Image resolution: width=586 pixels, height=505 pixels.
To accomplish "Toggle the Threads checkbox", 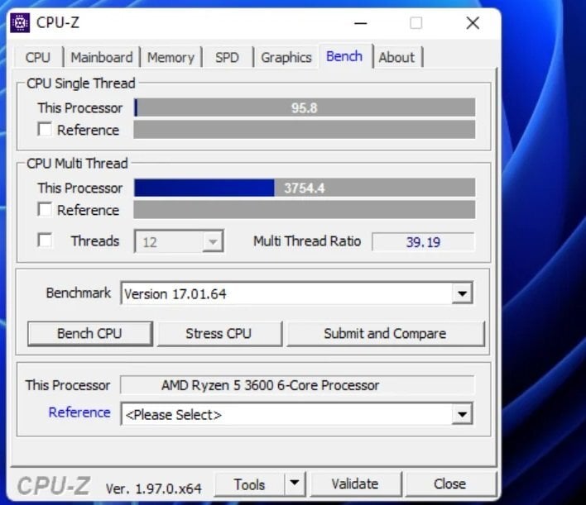I will [45, 241].
